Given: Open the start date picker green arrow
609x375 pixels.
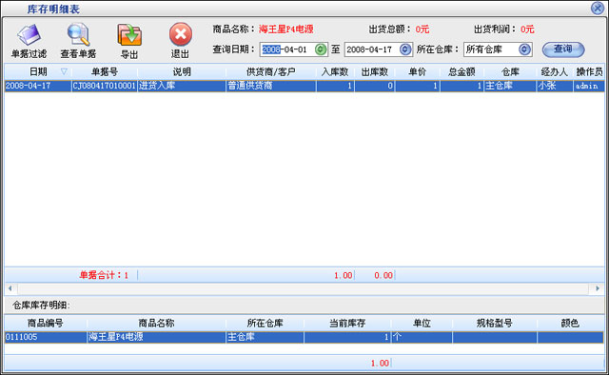Looking at the screenshot, I should coord(321,49).
